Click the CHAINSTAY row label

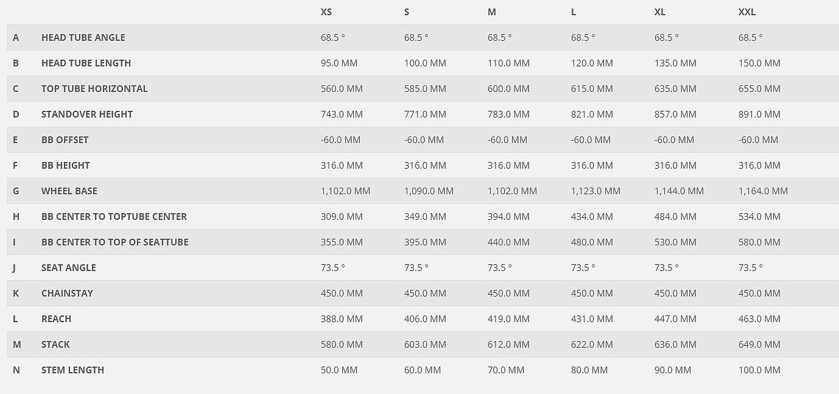point(67,294)
